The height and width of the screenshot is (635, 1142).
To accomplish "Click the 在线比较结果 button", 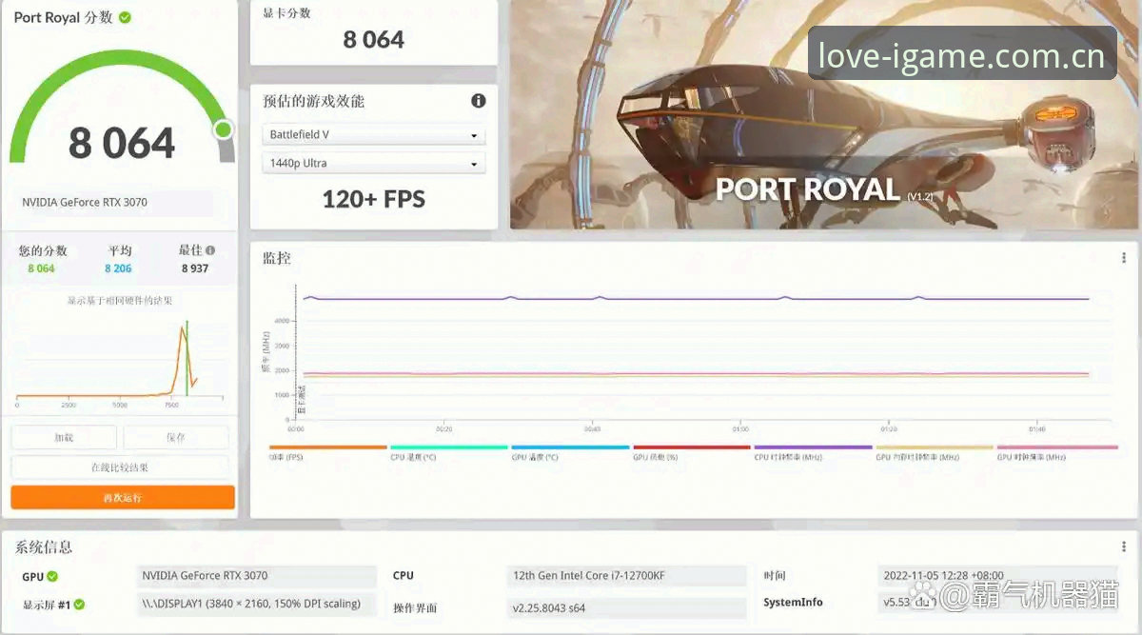I will [120, 467].
